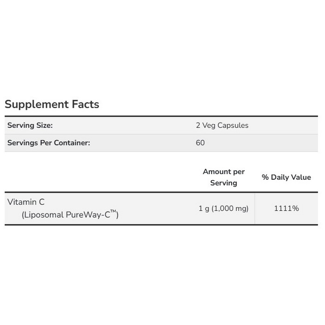Click the trademark "TM" superscript symbol
The width and height of the screenshot is (325, 325).
click(x=113, y=212)
